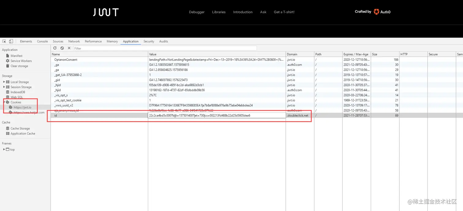Expand the Session Storage tree node
Screen dimensions: 463x211
tap(4, 87)
